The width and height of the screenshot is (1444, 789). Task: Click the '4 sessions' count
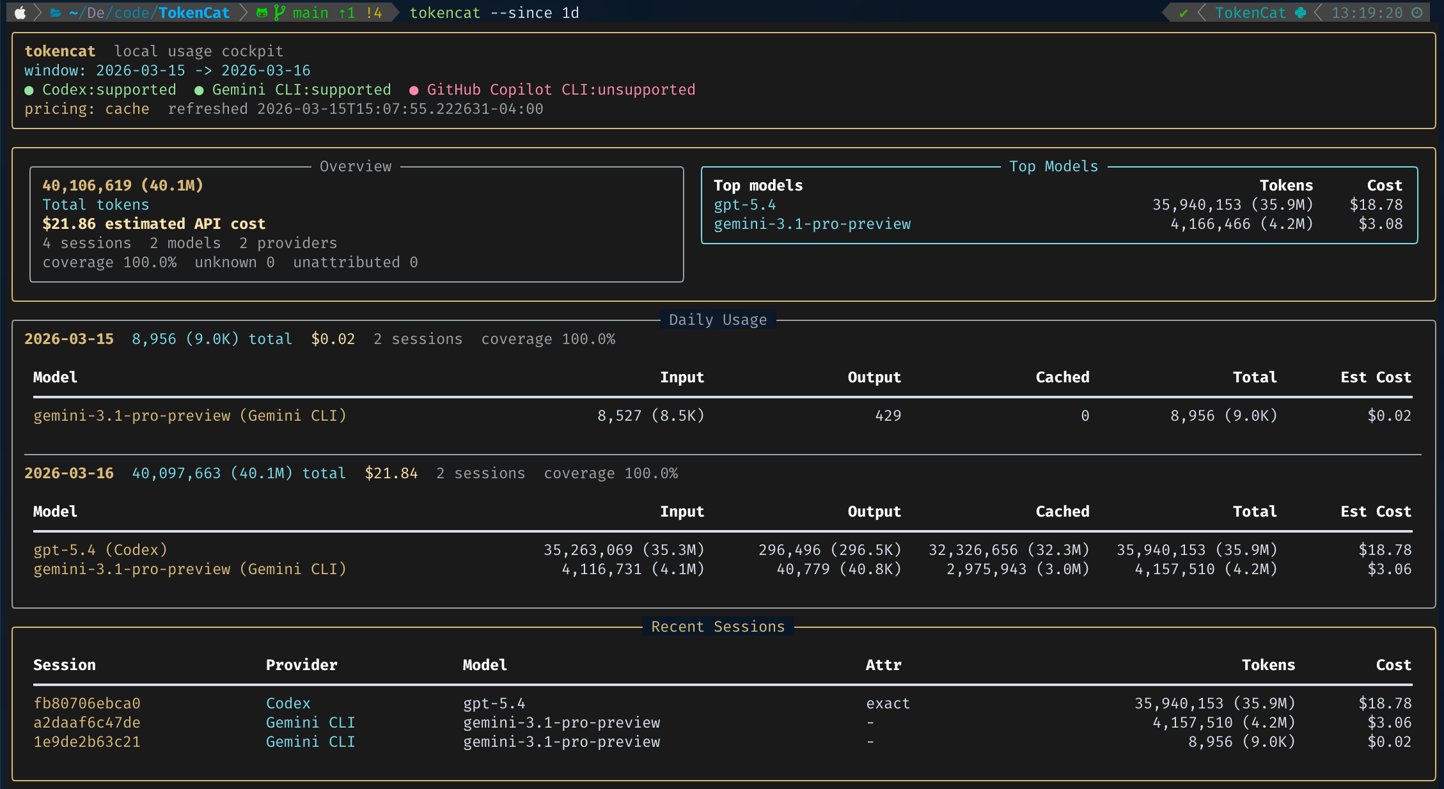pyautogui.click(x=87, y=243)
